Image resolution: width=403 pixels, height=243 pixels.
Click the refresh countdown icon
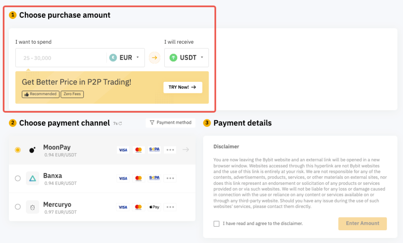120,124
